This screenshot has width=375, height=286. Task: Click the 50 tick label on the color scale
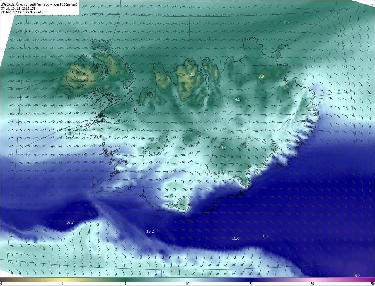tap(373, 284)
